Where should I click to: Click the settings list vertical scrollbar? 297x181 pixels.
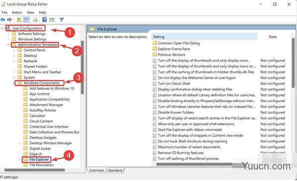click(x=293, y=63)
